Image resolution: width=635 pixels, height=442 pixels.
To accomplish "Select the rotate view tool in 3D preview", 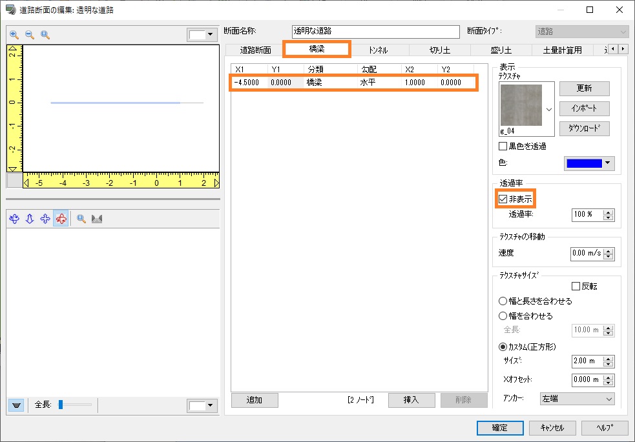I will coord(14,219).
